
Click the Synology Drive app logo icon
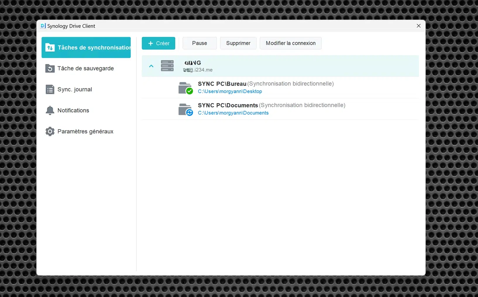click(43, 26)
